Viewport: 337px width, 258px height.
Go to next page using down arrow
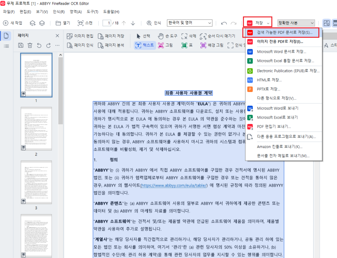[x=133, y=23]
